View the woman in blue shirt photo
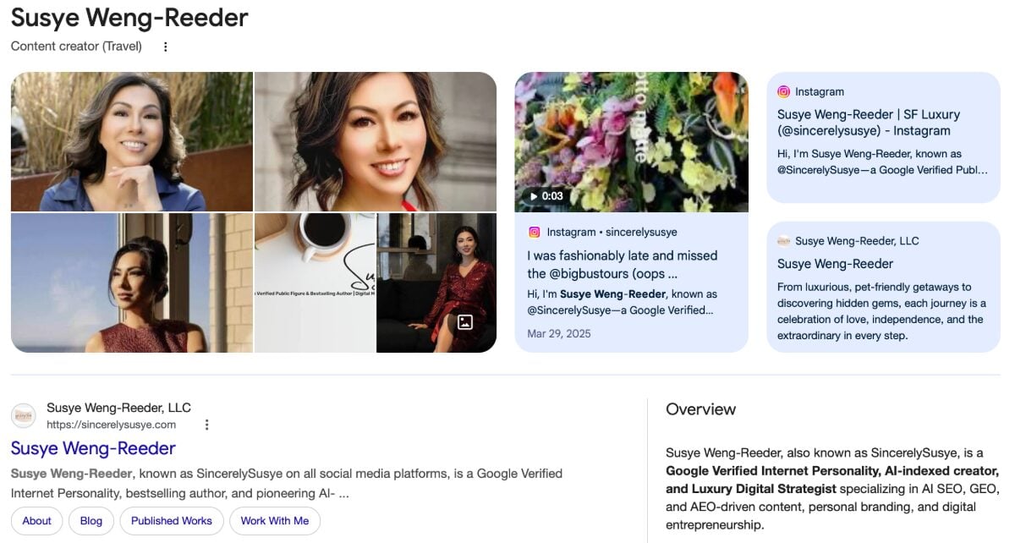Image resolution: width=1015 pixels, height=543 pixels. (x=131, y=141)
